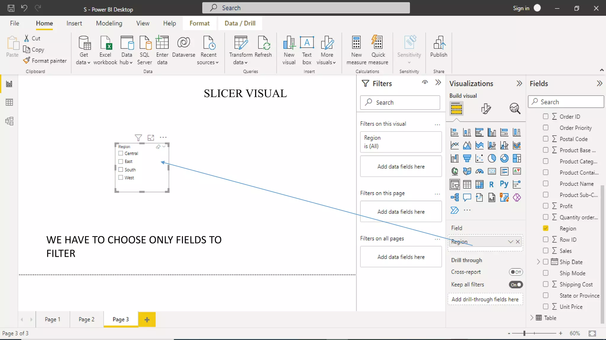Open Region field well dropdown arrow
606x340 pixels.
pos(510,242)
